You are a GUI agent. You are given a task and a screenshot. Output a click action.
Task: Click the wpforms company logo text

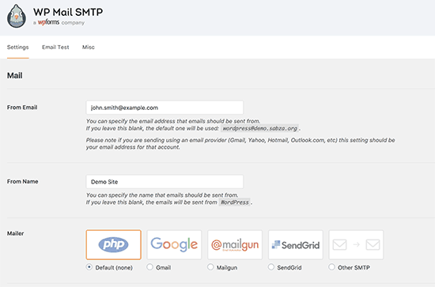(x=48, y=22)
